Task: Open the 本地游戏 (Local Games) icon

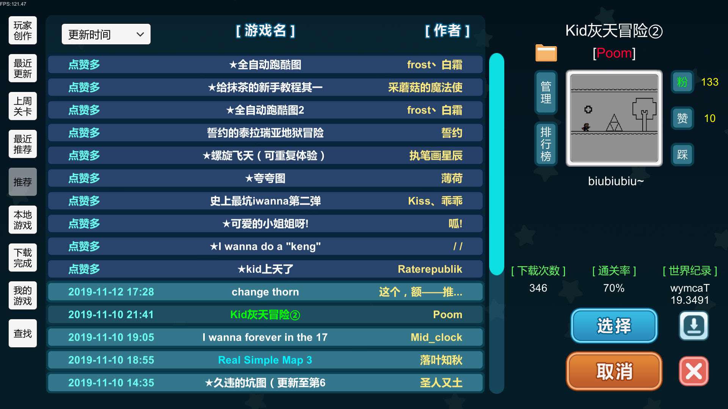Action: [22, 219]
